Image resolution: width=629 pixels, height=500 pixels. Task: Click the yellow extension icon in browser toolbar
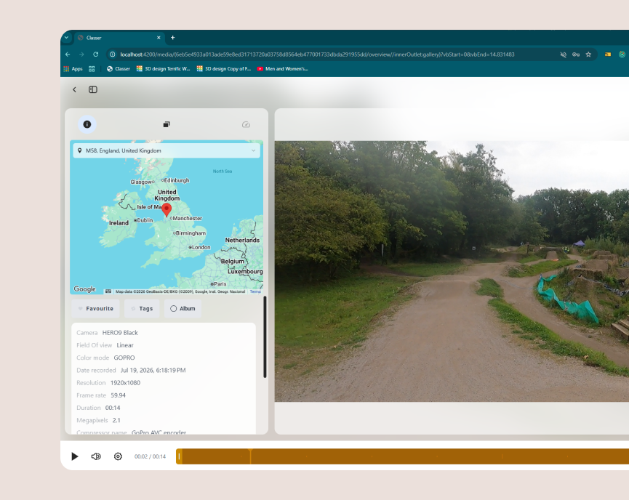click(608, 54)
